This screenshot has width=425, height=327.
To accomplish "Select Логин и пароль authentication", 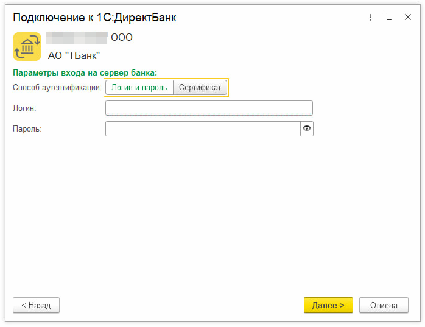I will [139, 88].
